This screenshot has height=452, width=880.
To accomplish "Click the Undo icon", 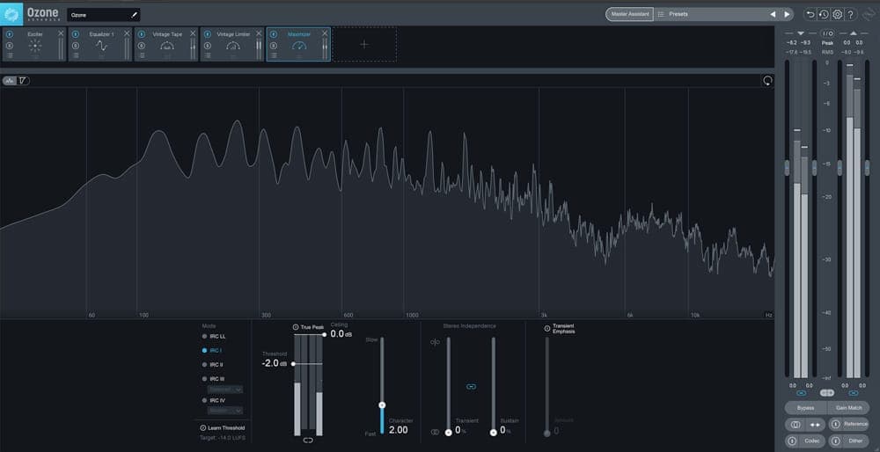I will click(x=810, y=15).
